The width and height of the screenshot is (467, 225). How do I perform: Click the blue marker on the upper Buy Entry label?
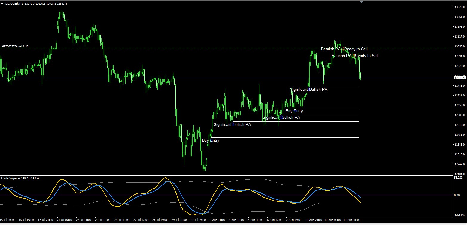click(295, 111)
